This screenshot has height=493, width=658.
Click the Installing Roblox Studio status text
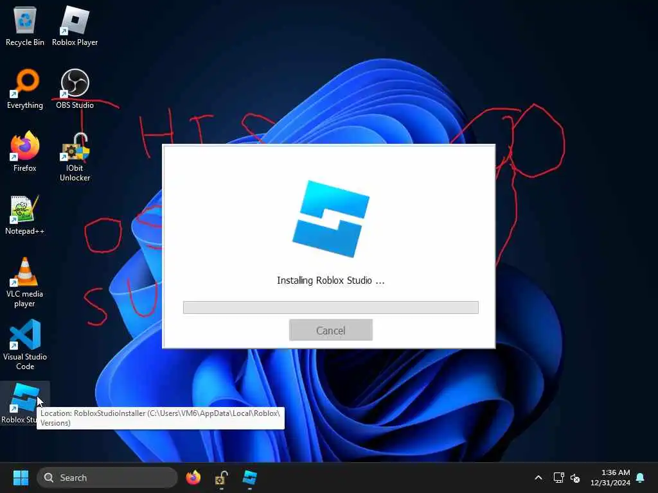331,281
